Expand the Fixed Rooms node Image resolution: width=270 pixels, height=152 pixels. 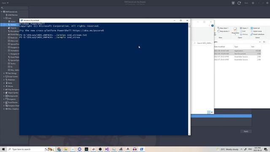point(4,102)
